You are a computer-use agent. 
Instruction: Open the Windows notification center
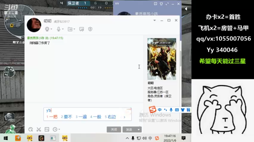[184, 138]
